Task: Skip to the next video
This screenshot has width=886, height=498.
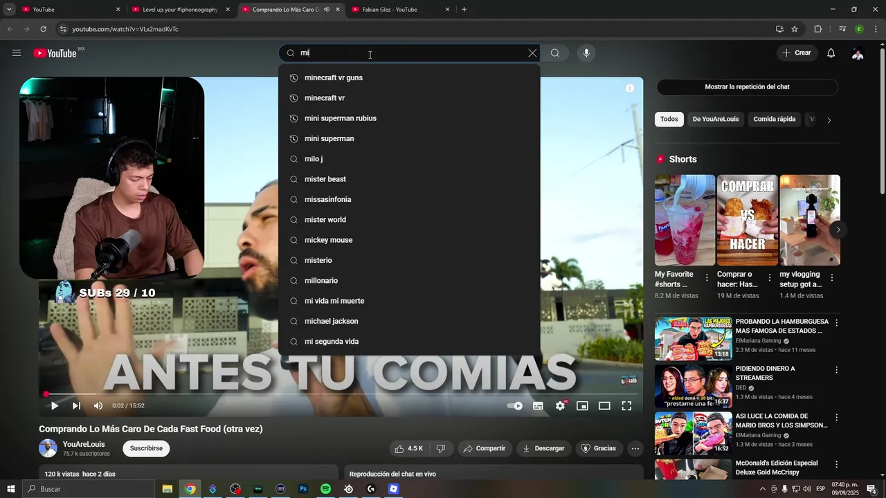Action: [x=76, y=406]
